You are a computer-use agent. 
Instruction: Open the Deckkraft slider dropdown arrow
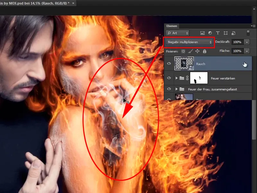pos(247,42)
